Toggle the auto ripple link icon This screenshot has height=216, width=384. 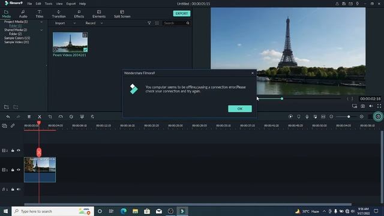13,125
